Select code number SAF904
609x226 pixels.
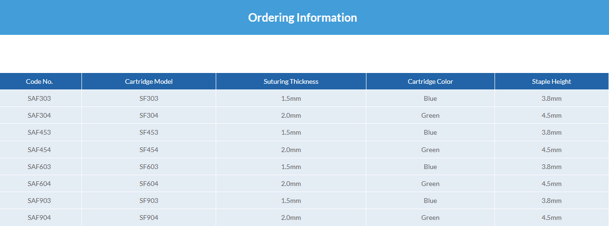[40, 218]
